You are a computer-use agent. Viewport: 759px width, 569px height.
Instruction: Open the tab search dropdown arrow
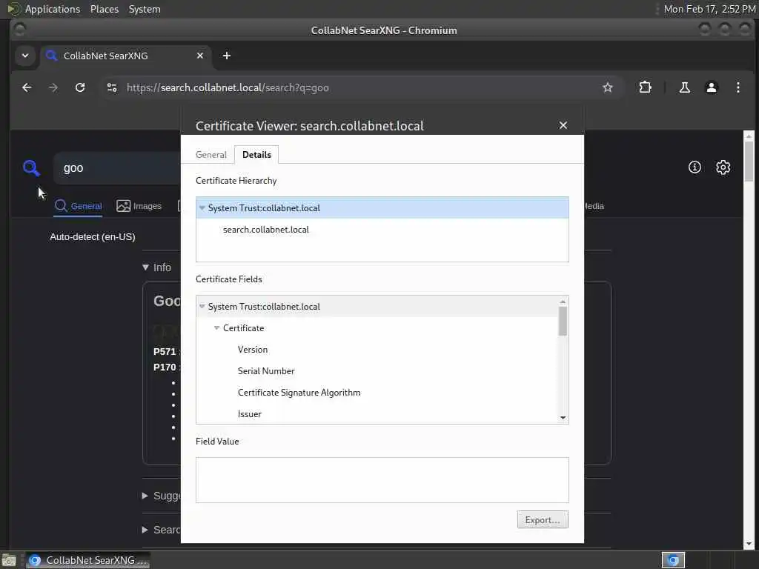[25, 56]
